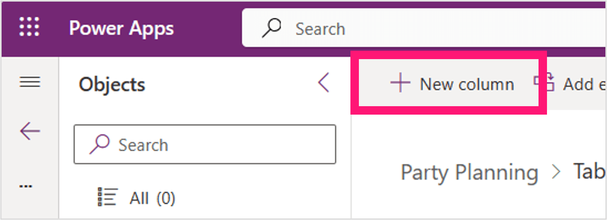607x220 pixels.
Task: Click the Power Apps title
Action: coord(121,29)
